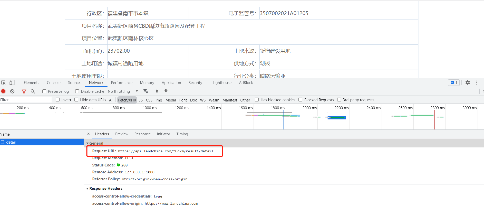Filter requests by Font
The image size is (484, 206).
click(183, 100)
